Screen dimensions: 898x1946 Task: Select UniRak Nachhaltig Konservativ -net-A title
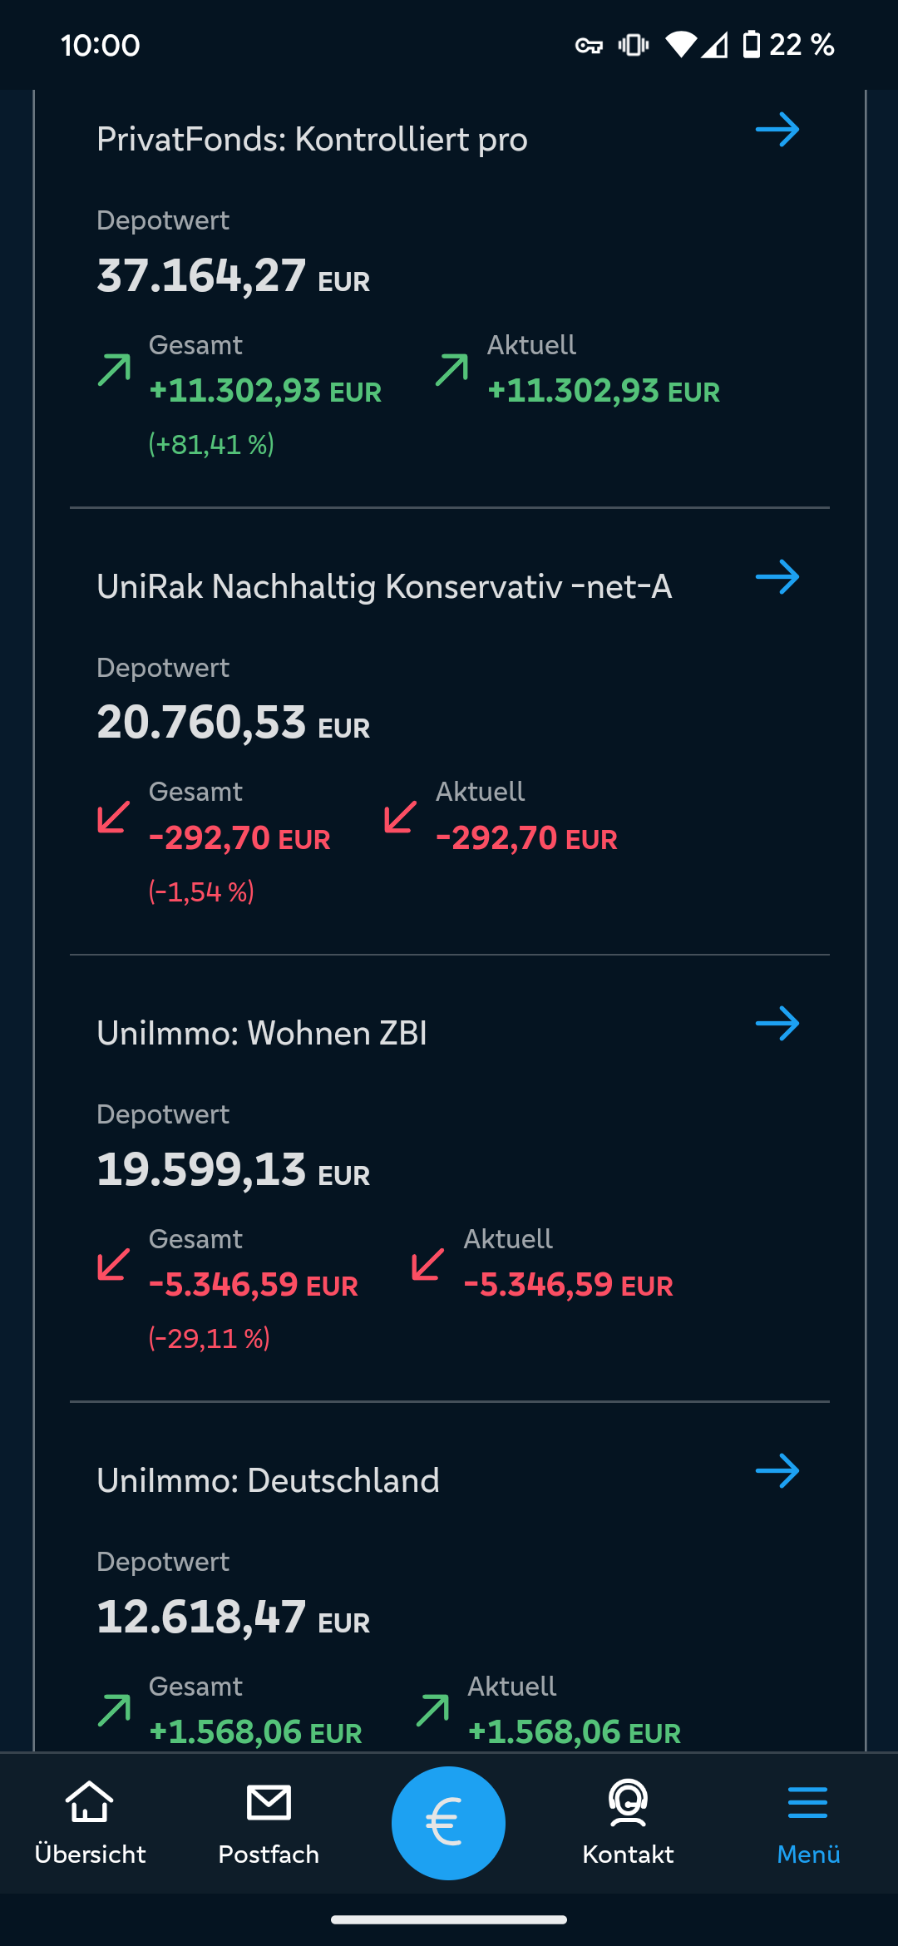point(384,587)
